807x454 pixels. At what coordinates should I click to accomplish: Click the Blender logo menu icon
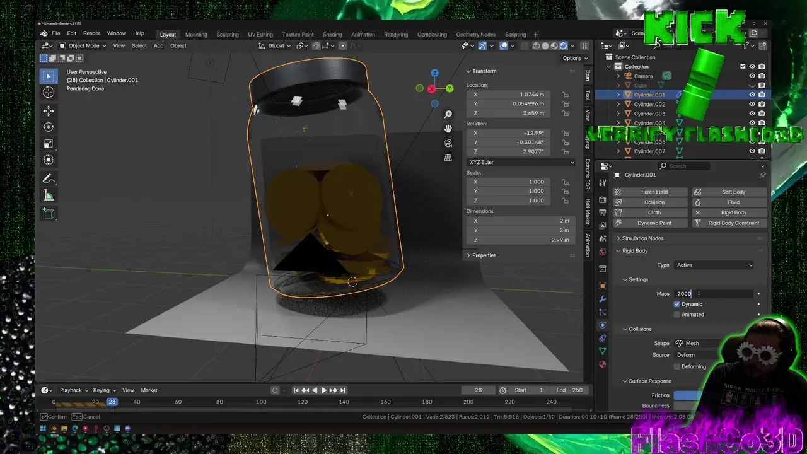(44, 33)
